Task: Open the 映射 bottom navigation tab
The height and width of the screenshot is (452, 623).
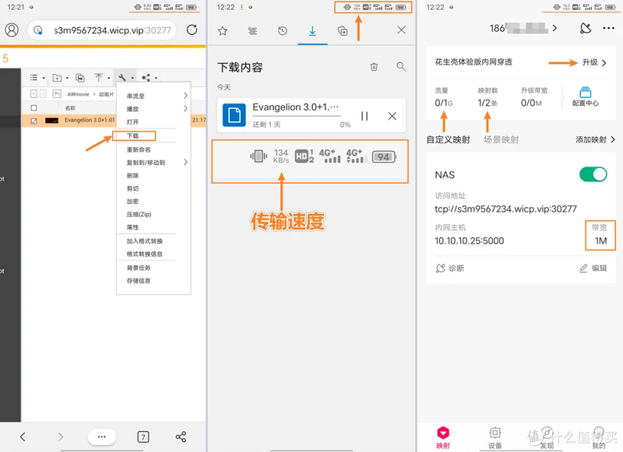Action: (443, 437)
